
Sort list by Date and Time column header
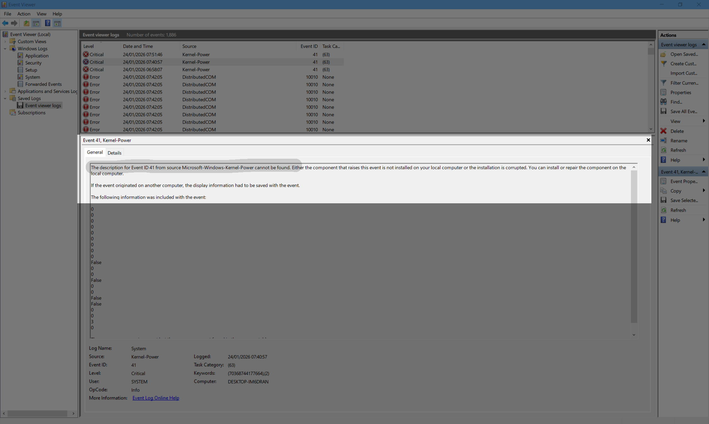coord(150,46)
